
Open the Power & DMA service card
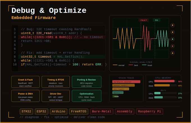tap(25, 96)
